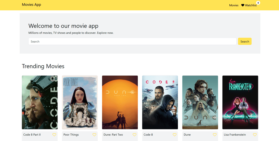Image resolution: width=279 pixels, height=141 pixels.
Task: Click the 'Lisa Frankenstein' title text
Action: pyautogui.click(x=235, y=135)
